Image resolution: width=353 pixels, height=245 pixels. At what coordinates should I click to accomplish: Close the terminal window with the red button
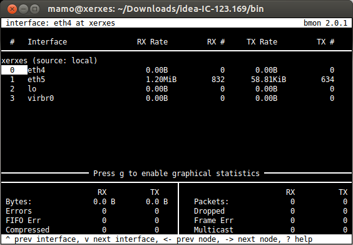12,9
